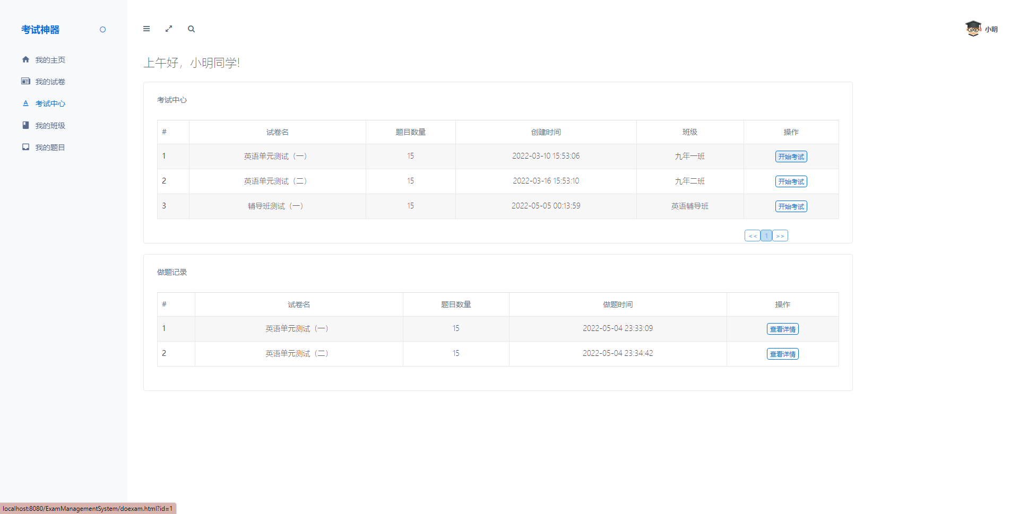
Task: Click creation time 2022-03-10 15:53:06
Action: (x=546, y=156)
